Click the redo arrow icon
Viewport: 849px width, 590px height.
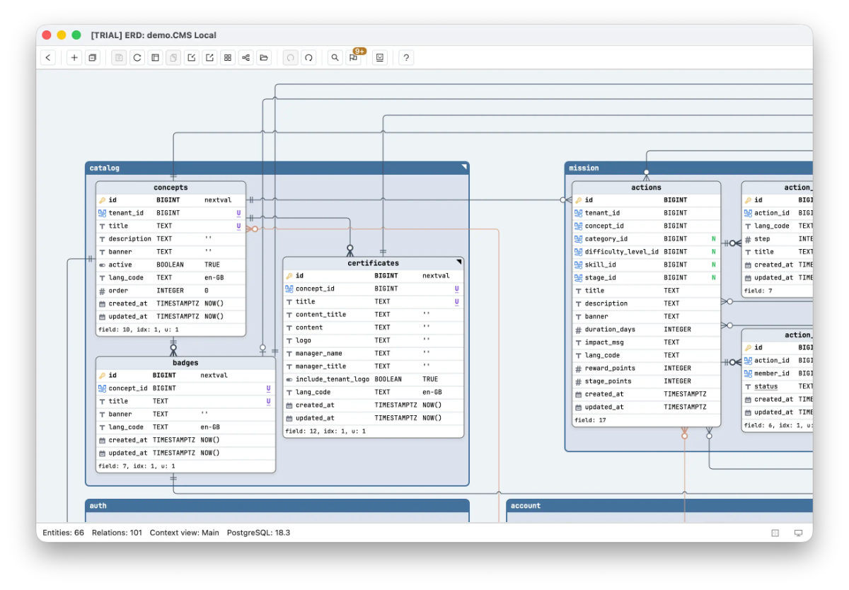click(308, 58)
